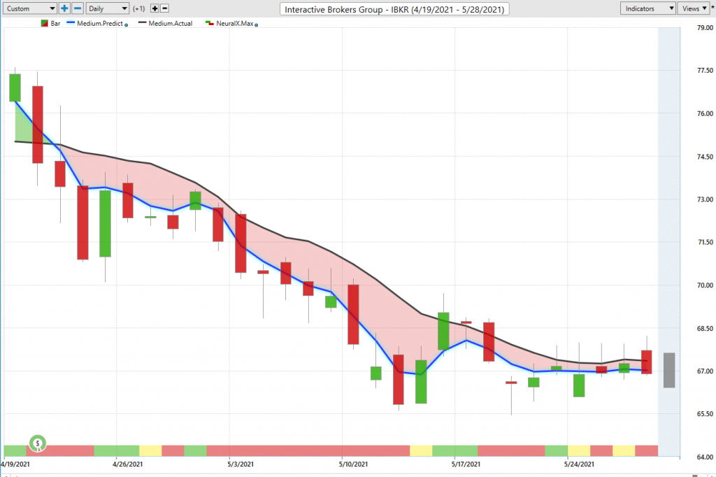Image resolution: width=716 pixels, height=477 pixels.
Task: Click the 4/26/2021 date axis label
Action: (127, 464)
